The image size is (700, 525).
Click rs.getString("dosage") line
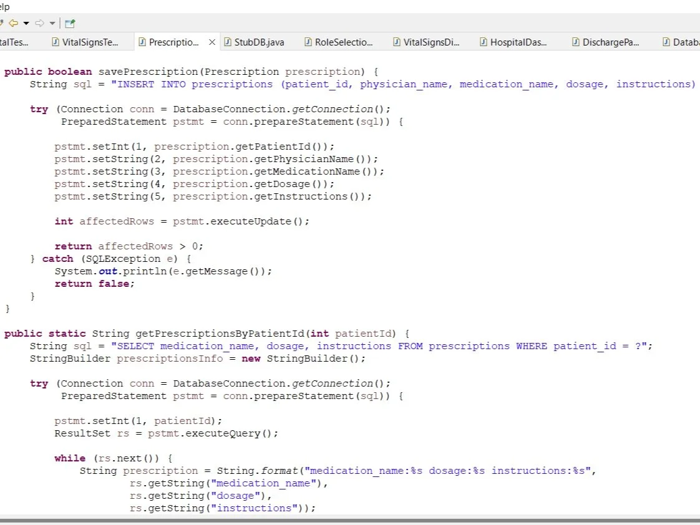coord(200,496)
